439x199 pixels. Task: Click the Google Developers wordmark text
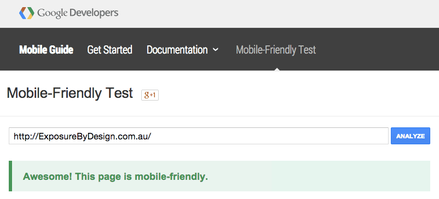(x=78, y=13)
